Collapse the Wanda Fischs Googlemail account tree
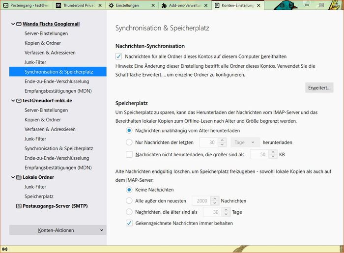 point(13,24)
